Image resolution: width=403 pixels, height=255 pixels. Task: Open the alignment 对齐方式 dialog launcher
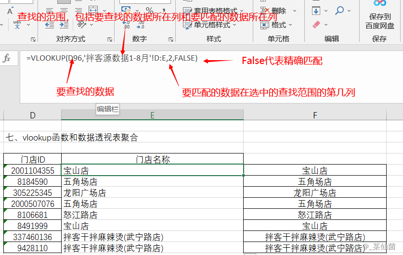pyautogui.click(x=110, y=39)
